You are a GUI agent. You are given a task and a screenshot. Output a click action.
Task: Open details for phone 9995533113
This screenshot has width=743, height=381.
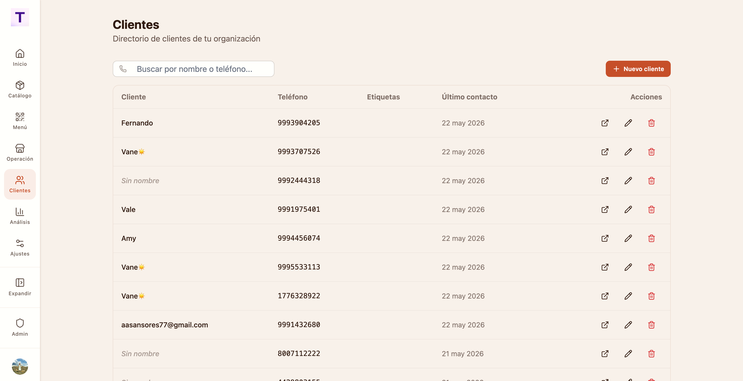pos(605,267)
